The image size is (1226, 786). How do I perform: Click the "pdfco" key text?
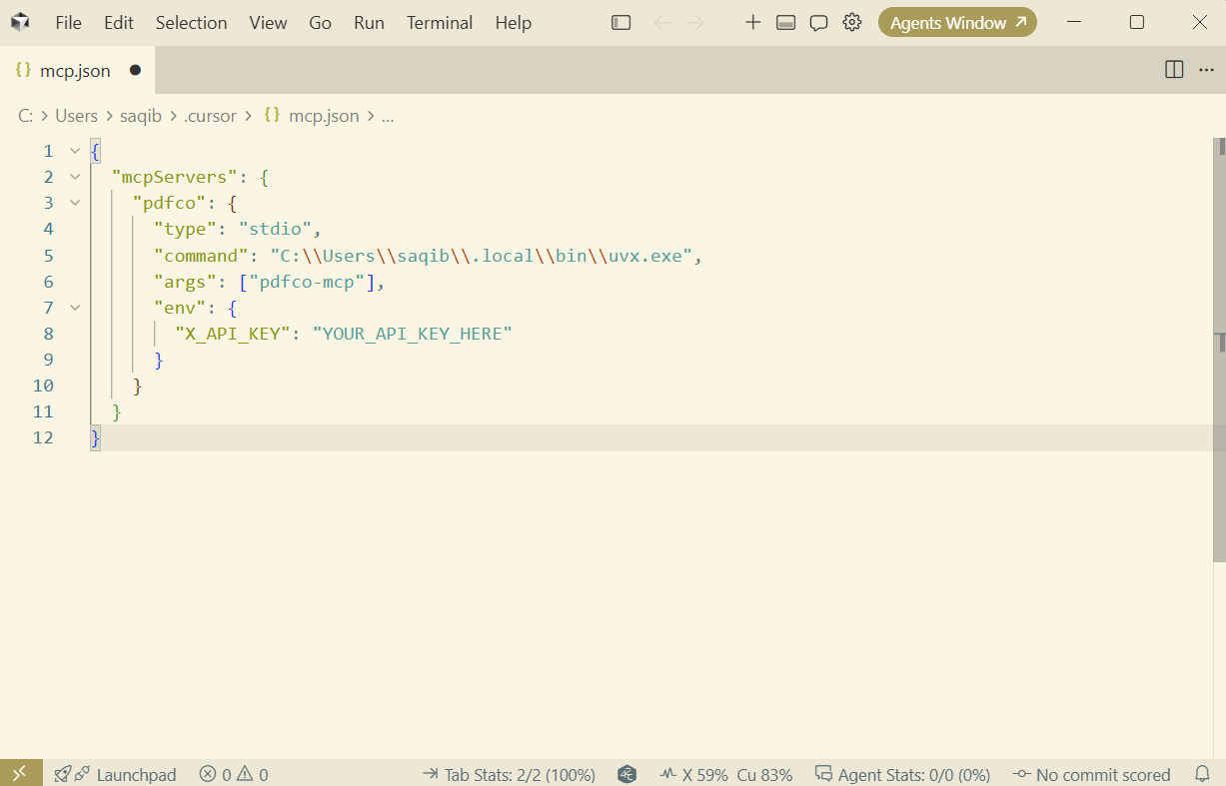point(170,203)
